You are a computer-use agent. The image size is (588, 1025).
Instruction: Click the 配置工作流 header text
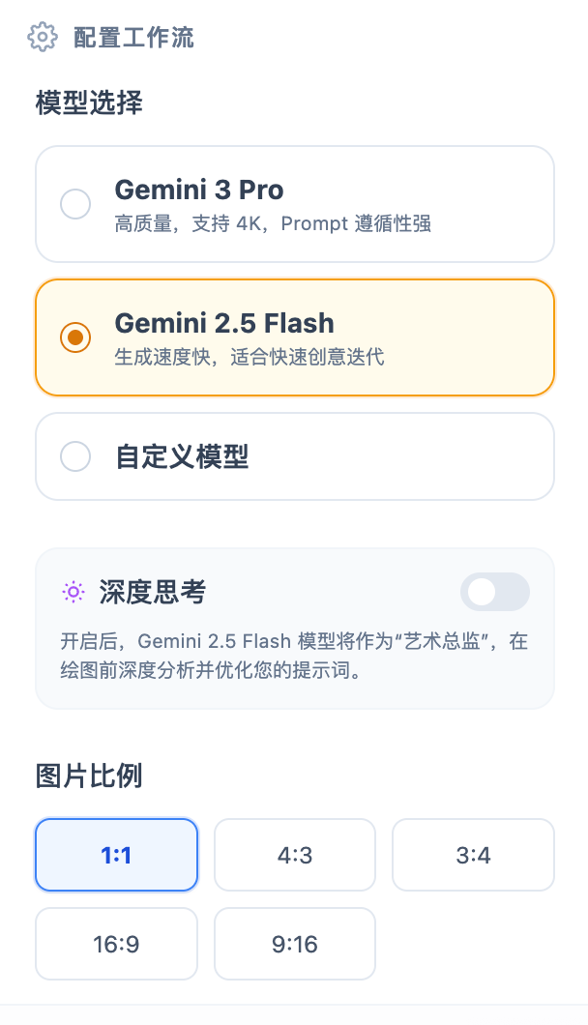(x=129, y=37)
